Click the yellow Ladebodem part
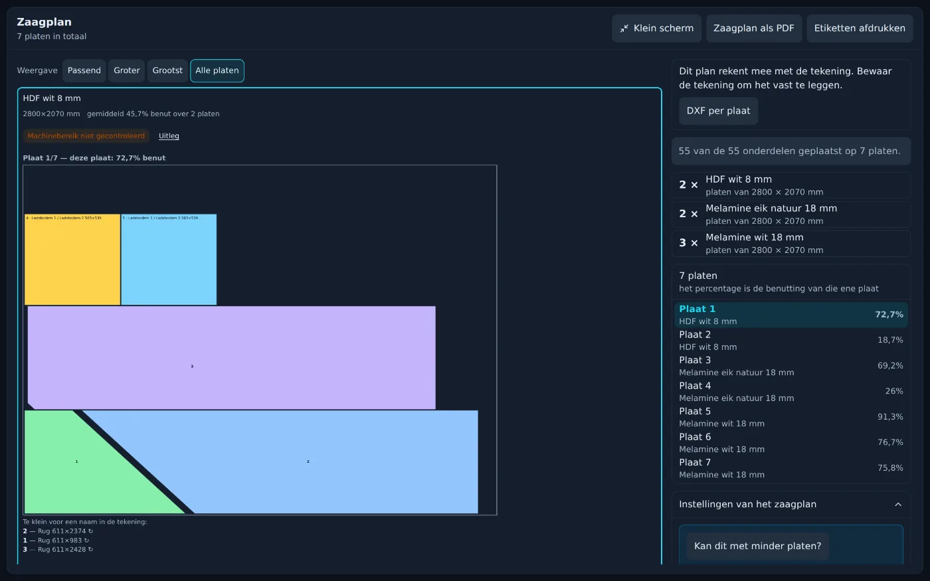 click(72, 260)
